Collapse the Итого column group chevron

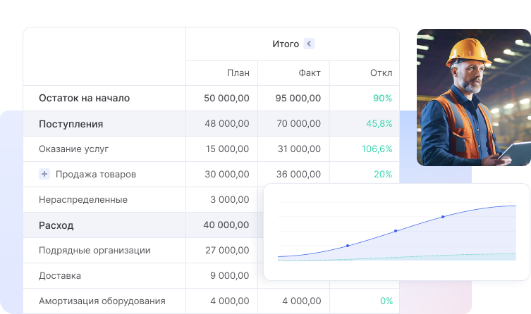click(x=309, y=44)
